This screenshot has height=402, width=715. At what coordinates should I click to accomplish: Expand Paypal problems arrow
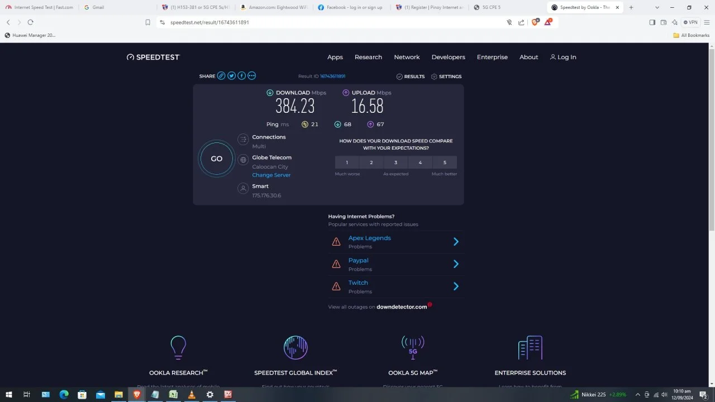tap(456, 264)
